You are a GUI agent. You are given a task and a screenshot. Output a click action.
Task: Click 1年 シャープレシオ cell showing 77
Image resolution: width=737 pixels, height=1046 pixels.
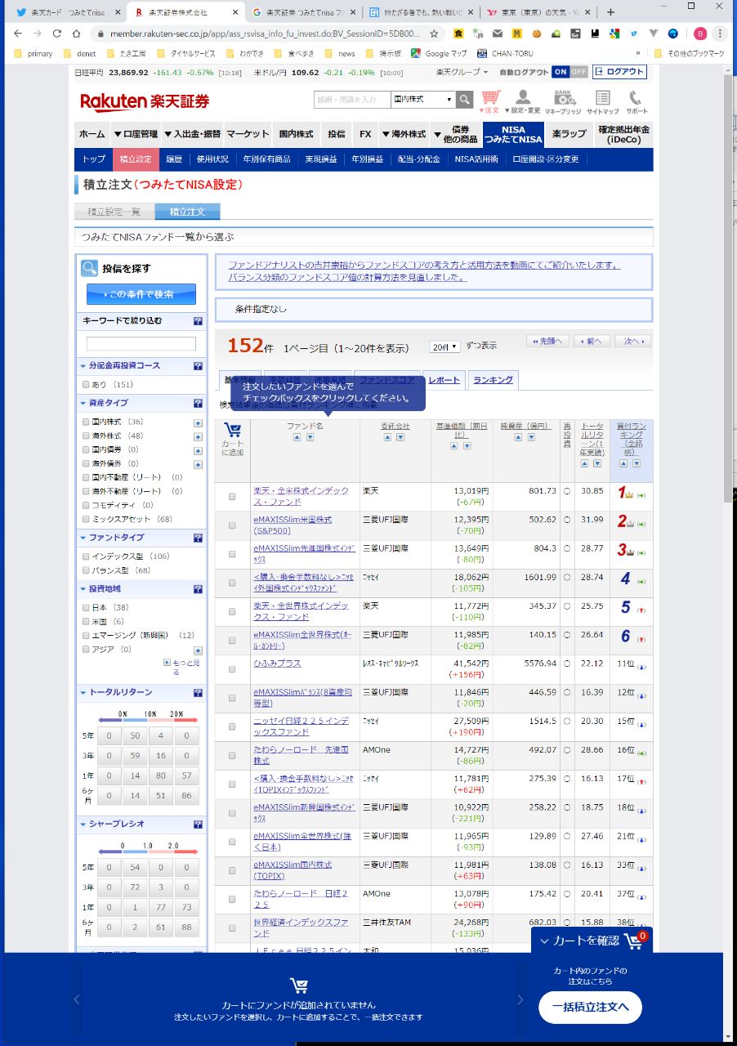(x=161, y=908)
